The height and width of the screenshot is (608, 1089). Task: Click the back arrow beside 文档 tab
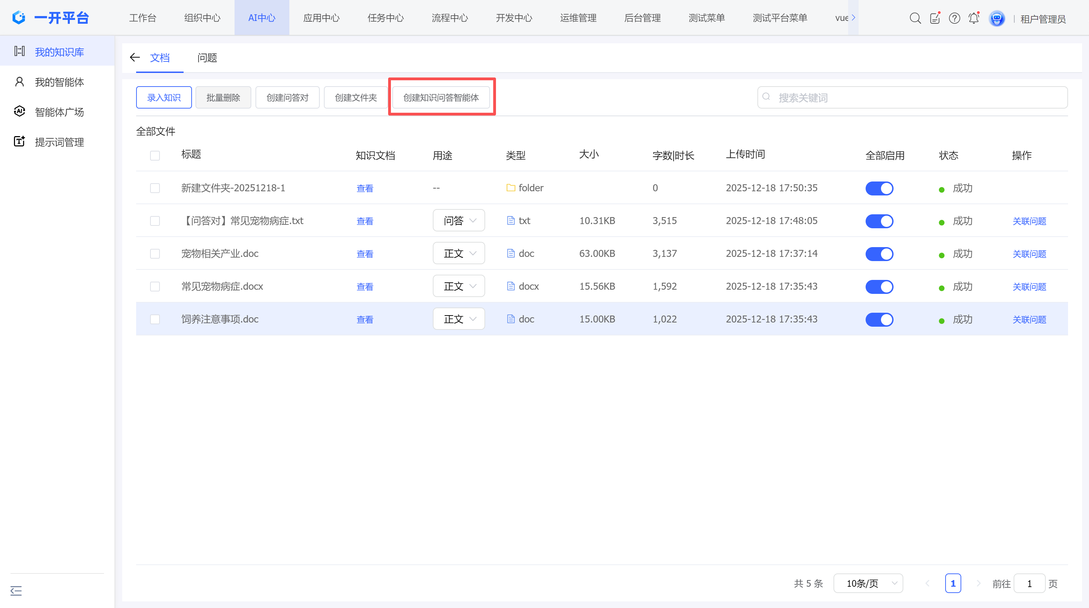coord(135,58)
